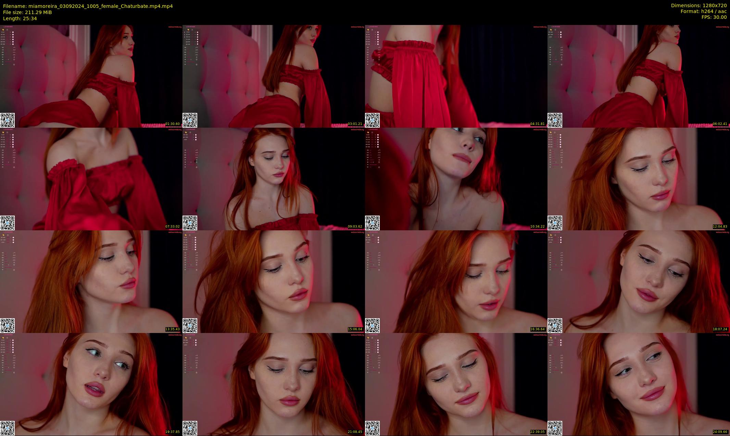This screenshot has height=436, width=730.
Task: Open the thumbnail frame stamped 01:30.60
Action: pos(91,76)
